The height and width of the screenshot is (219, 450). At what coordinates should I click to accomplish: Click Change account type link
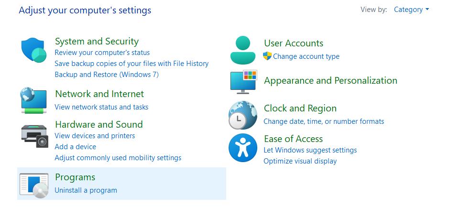[x=306, y=56]
